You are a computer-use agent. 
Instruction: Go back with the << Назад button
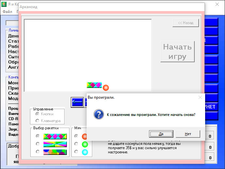(186, 23)
